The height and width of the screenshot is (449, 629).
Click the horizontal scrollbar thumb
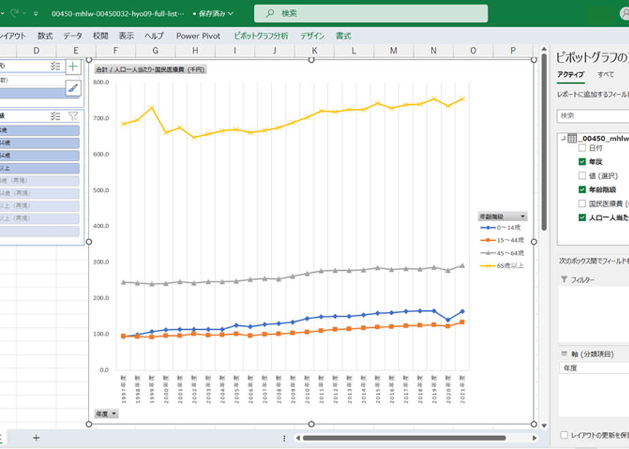(x=404, y=438)
